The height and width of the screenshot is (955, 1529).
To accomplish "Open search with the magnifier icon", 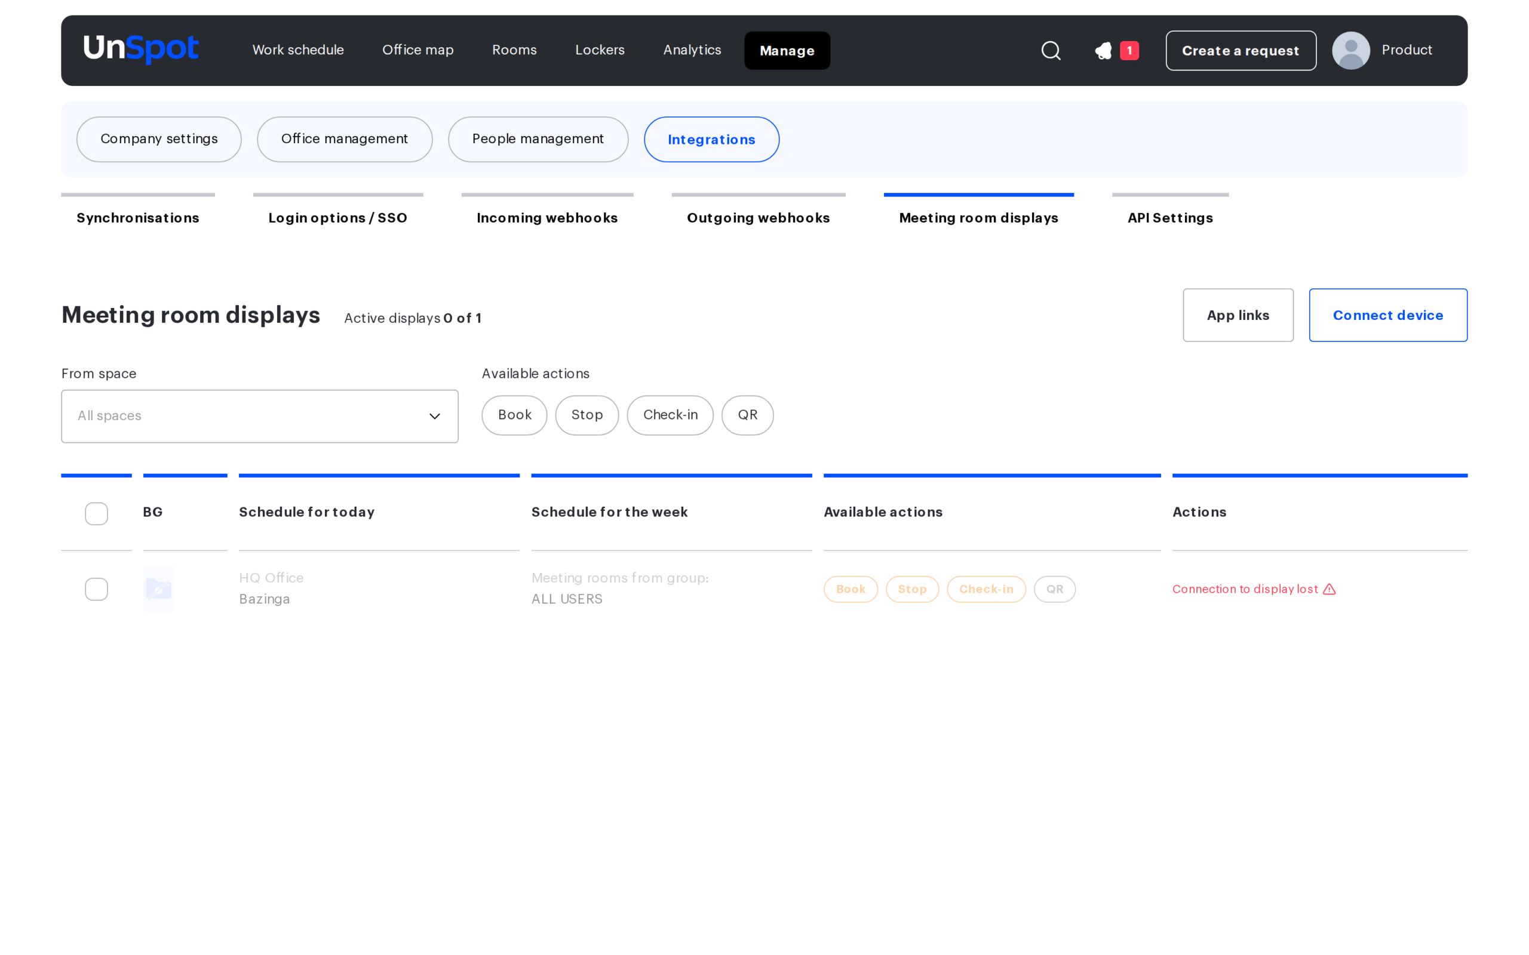I will coord(1051,51).
